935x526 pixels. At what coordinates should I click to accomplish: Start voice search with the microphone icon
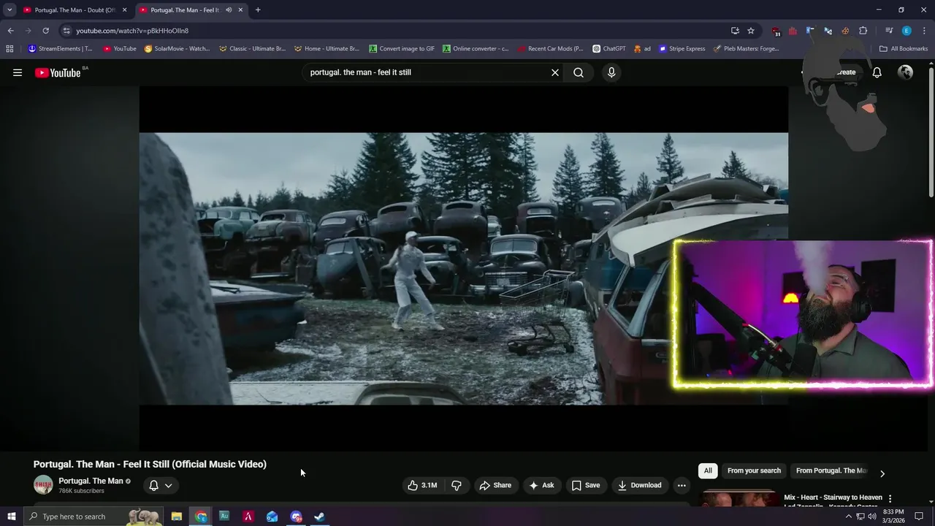click(x=611, y=72)
